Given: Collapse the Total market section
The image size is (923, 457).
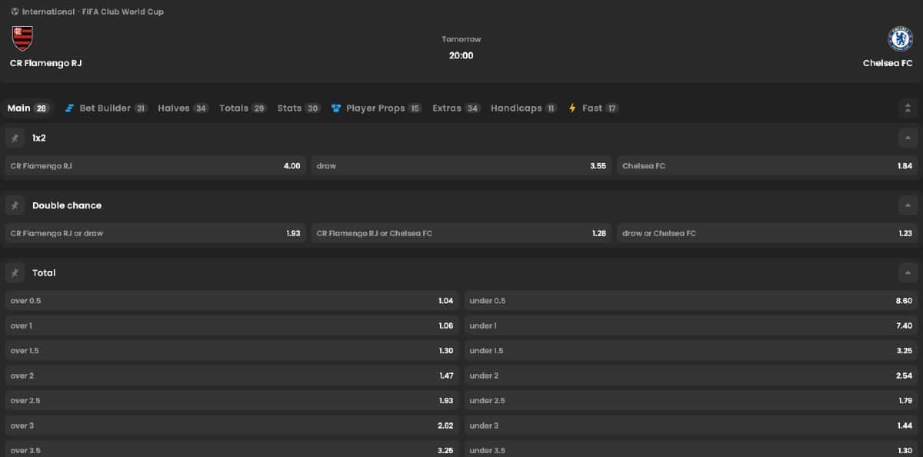Looking at the screenshot, I should click(908, 273).
